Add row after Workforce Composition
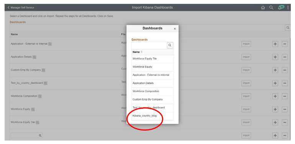The image size is (295, 144). coord(275,96)
